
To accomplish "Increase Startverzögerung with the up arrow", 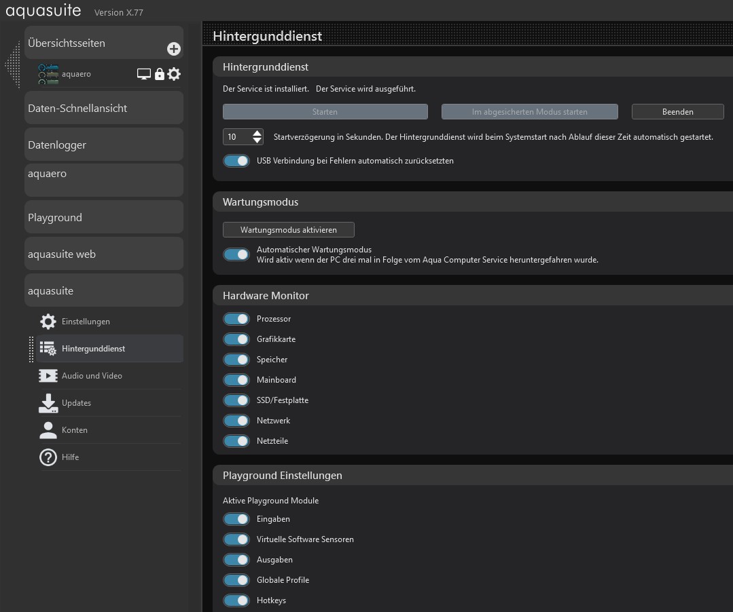I will coord(257,133).
